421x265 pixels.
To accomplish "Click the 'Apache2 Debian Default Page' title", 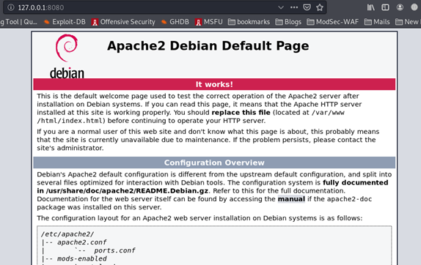I will pyautogui.click(x=208, y=45).
